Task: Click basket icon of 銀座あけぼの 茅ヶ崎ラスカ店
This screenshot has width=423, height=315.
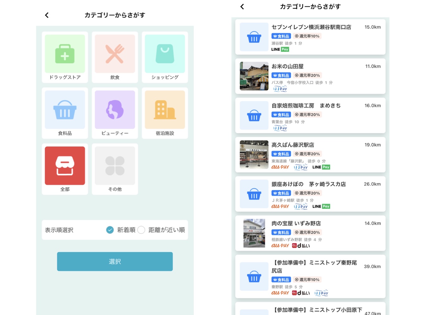Action: pos(254,194)
